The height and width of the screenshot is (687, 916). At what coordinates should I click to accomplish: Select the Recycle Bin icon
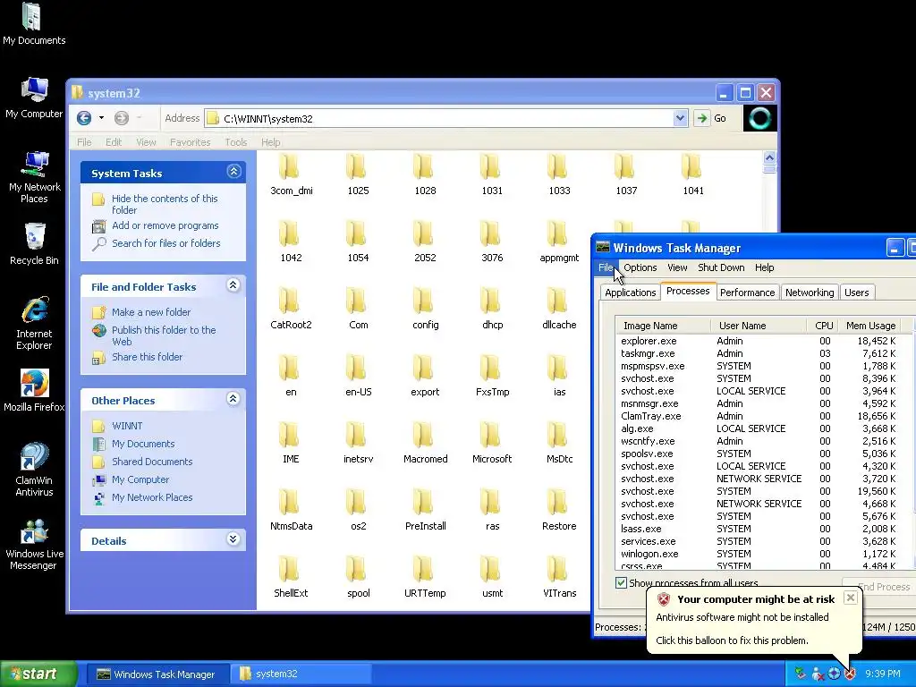[34, 244]
